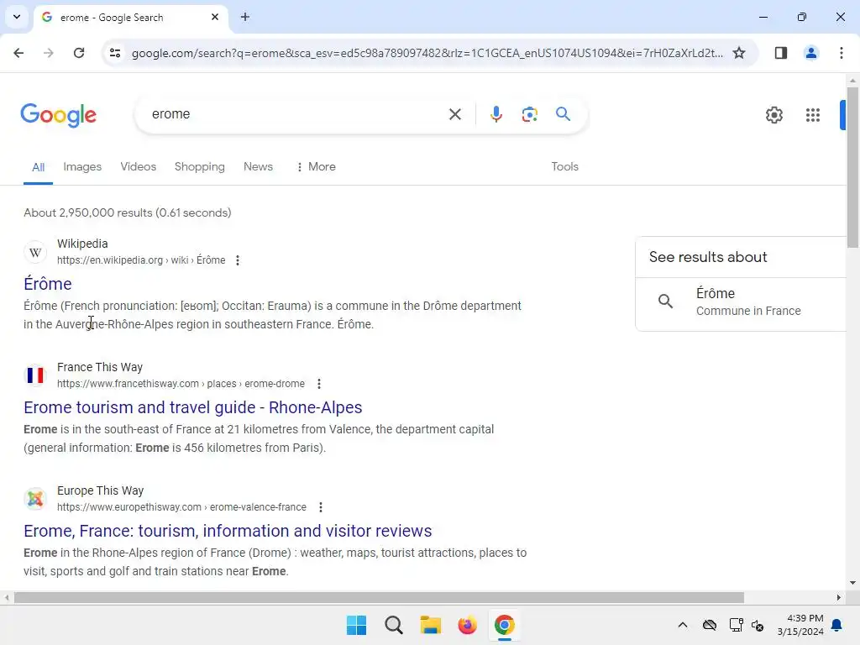Switch to the Images tab
This screenshot has height=645, width=860.
(x=82, y=167)
